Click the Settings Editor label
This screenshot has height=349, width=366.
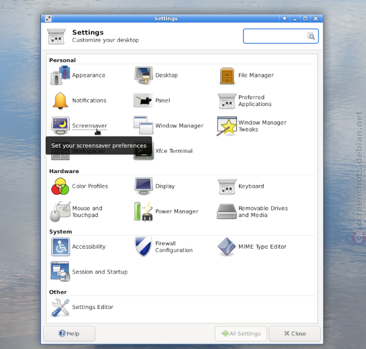(x=93, y=307)
